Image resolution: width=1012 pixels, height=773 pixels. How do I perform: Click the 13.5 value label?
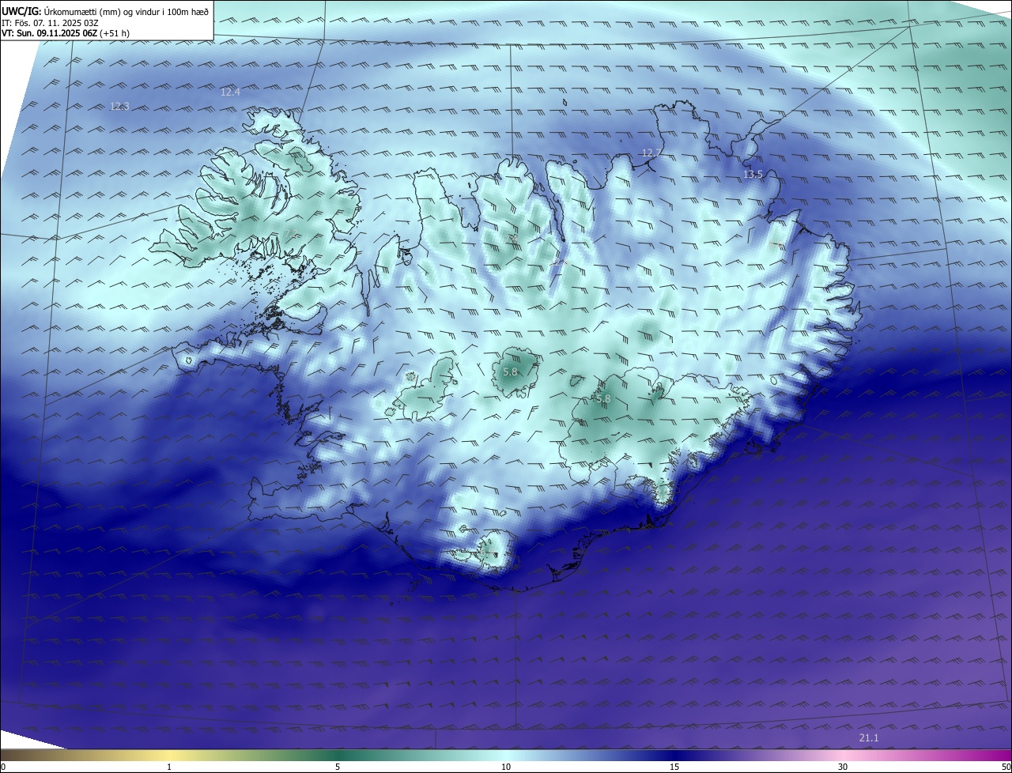(x=753, y=175)
